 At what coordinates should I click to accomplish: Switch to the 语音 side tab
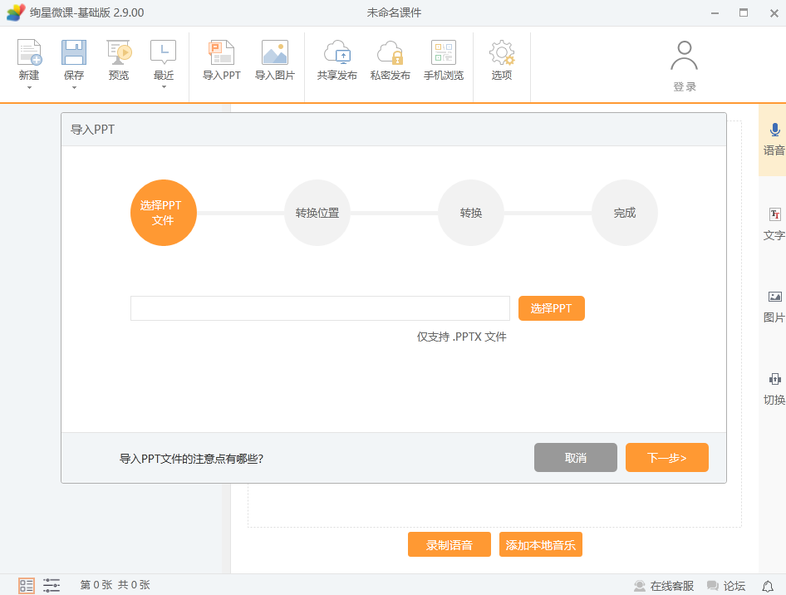[774, 140]
